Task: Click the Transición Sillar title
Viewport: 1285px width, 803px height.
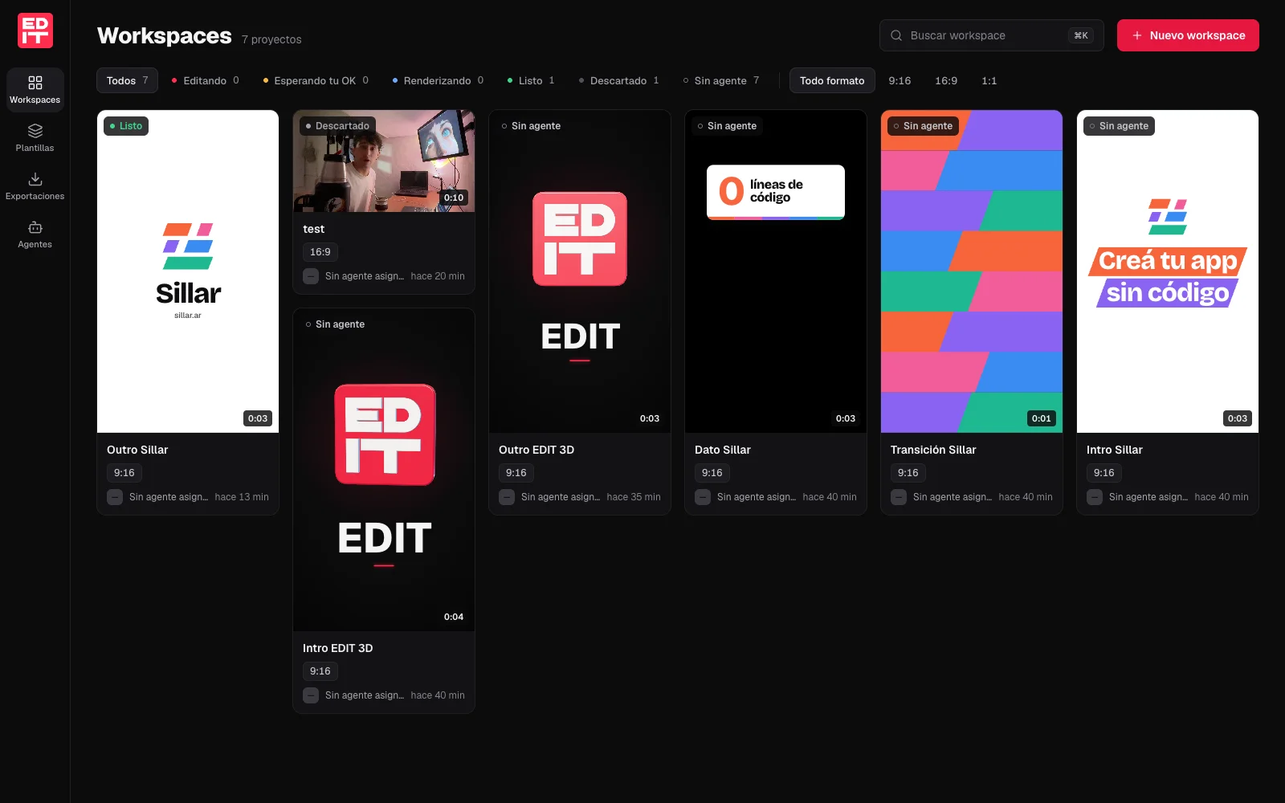Action: [933, 450]
